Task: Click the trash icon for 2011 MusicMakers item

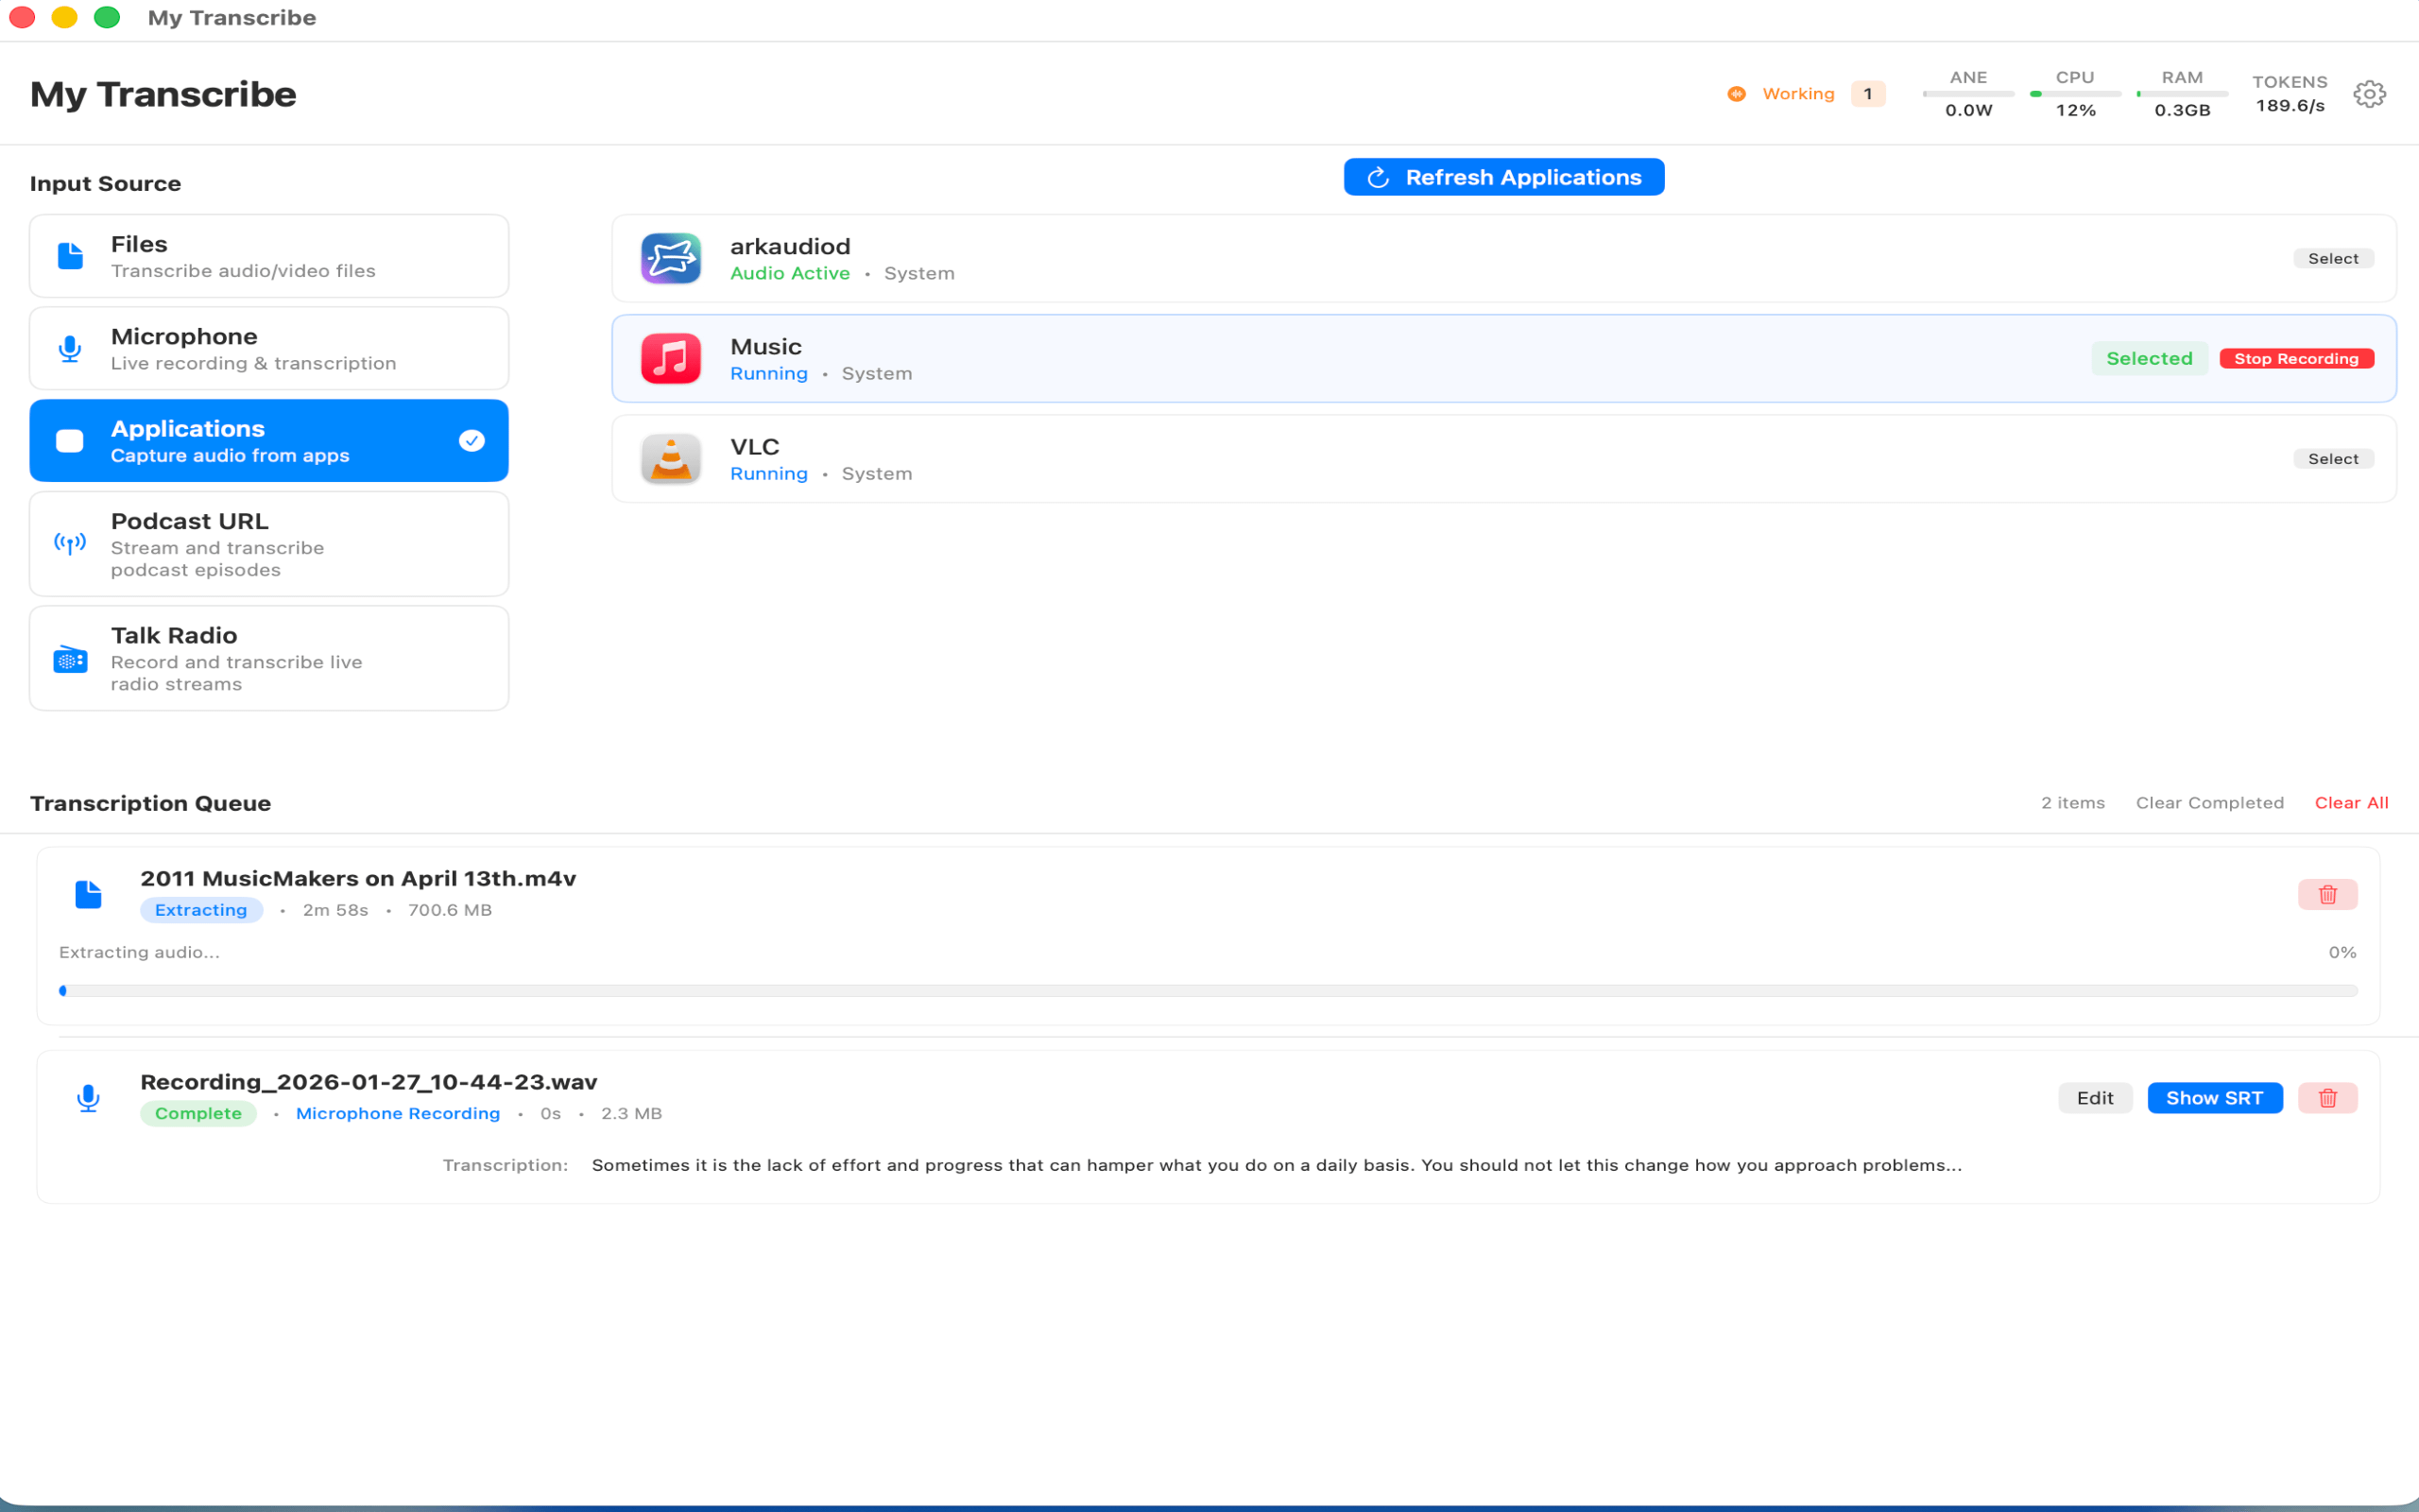Action: point(2328,894)
